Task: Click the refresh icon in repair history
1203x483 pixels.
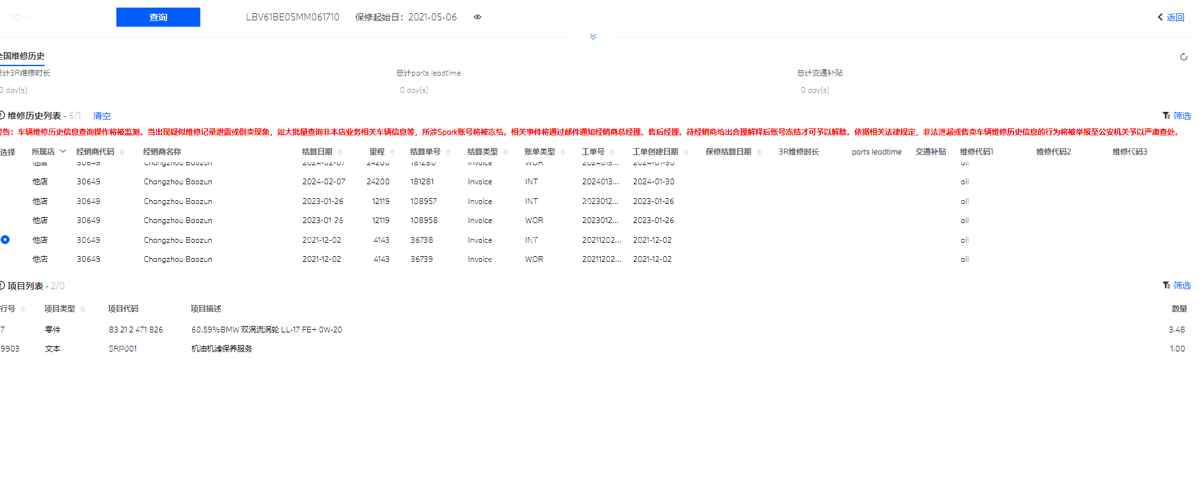Action: tap(1184, 57)
